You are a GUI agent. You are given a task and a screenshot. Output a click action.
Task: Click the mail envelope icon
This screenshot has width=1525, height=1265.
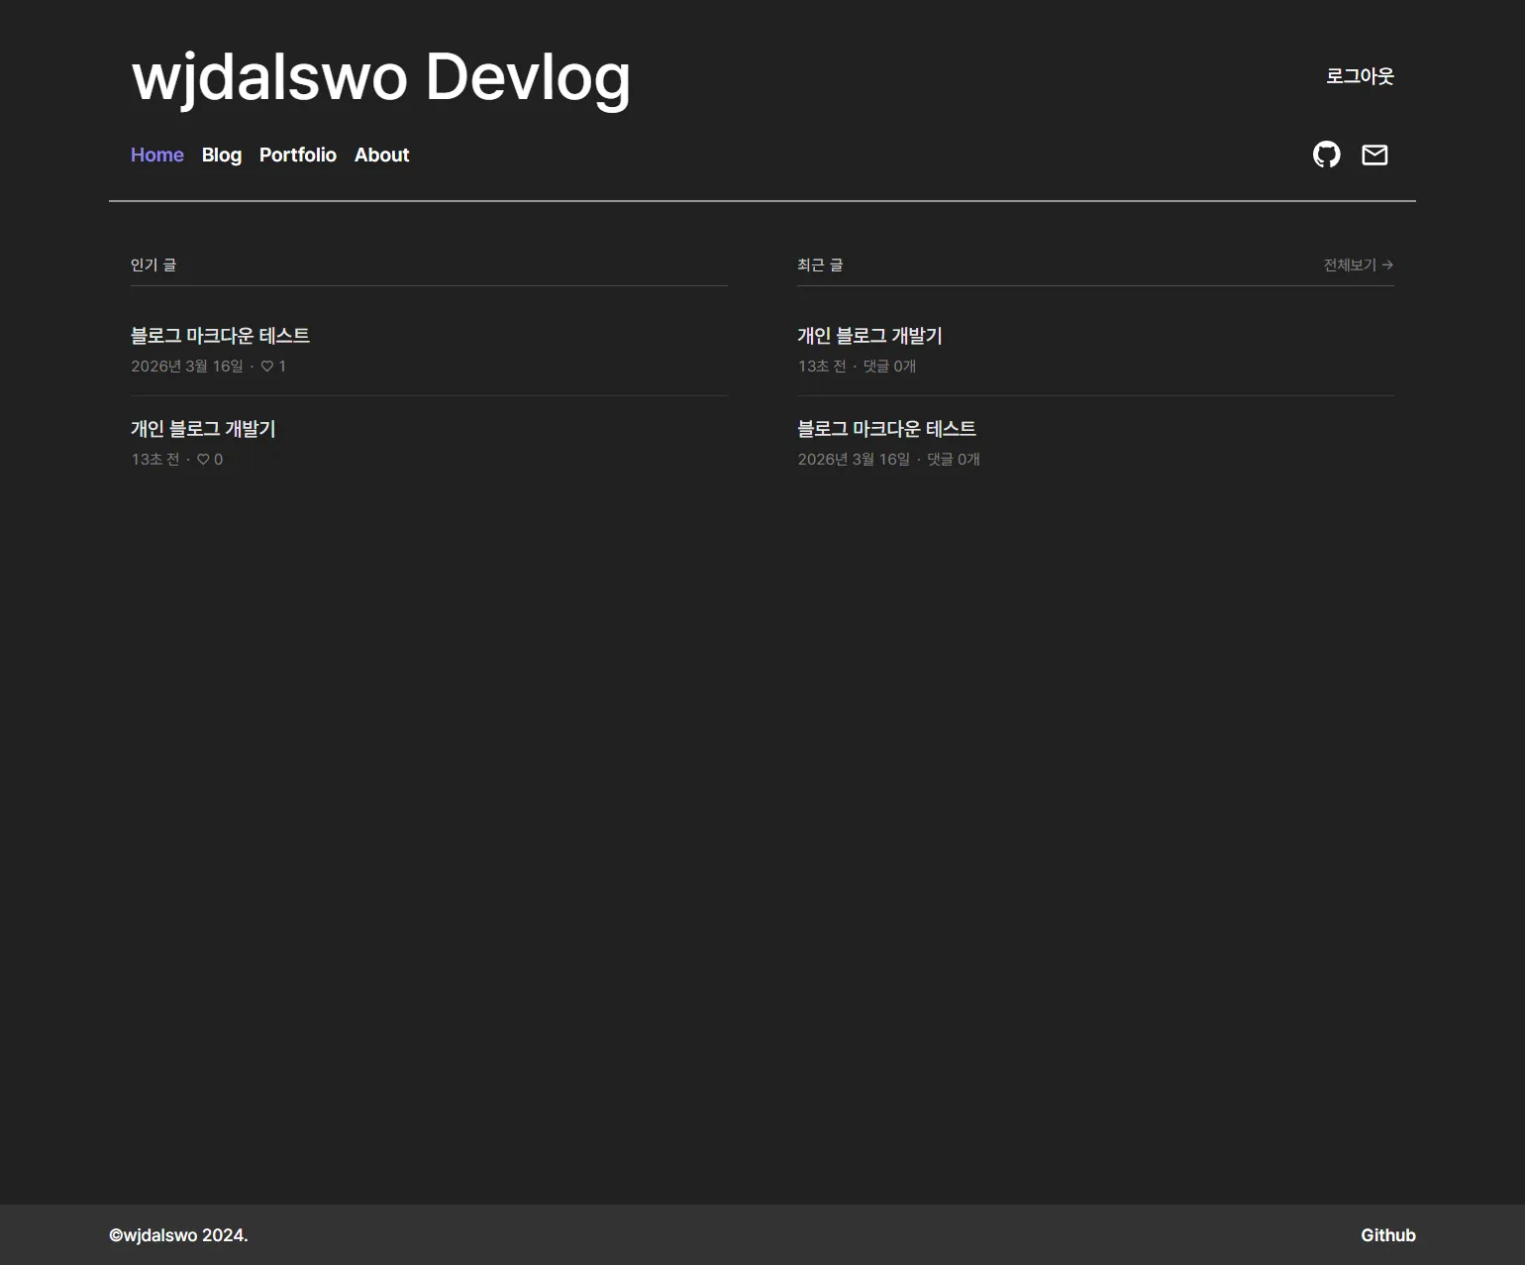pyautogui.click(x=1374, y=155)
